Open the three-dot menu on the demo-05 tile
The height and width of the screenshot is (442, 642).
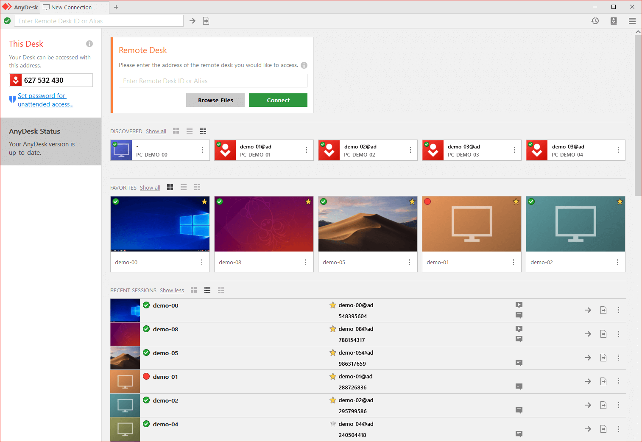(x=409, y=262)
